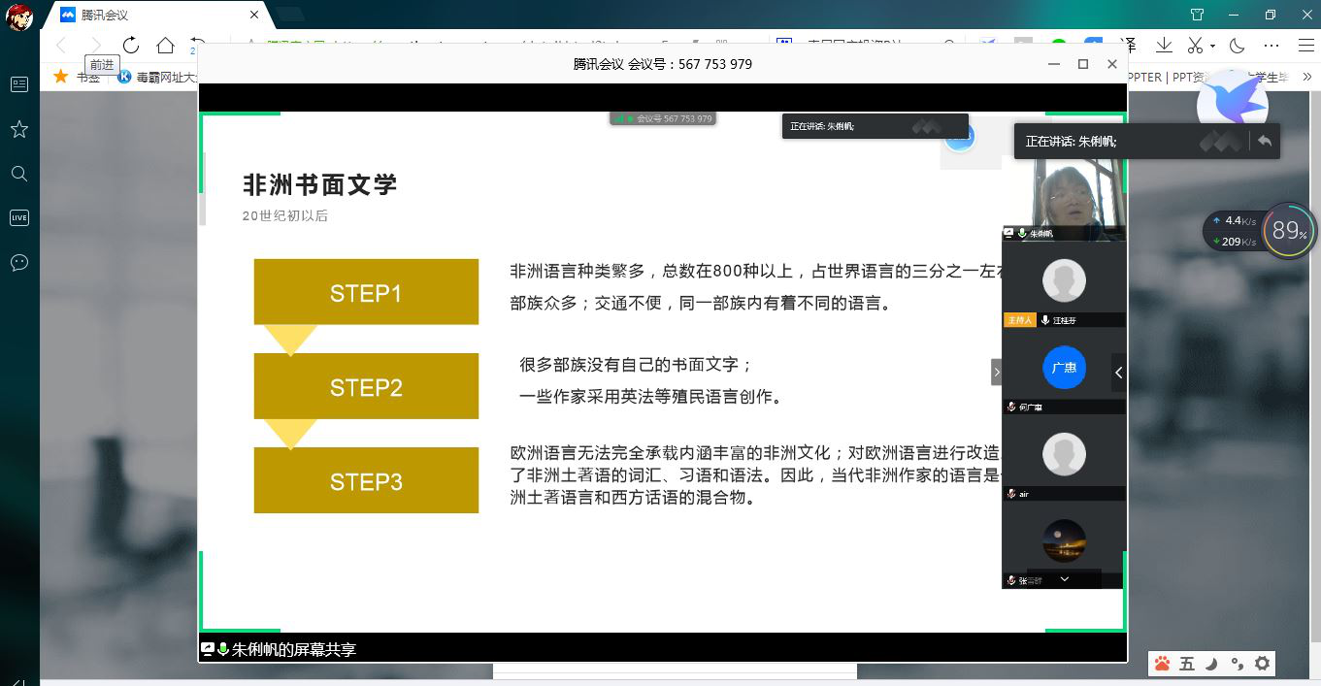
Task: Click the browser refresh icon
Action: [131, 46]
